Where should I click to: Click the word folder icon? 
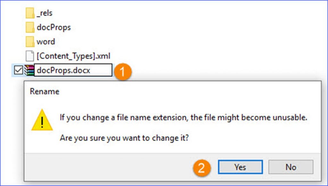click(30, 42)
